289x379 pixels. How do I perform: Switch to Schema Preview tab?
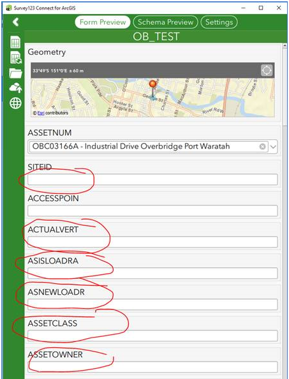[165, 22]
